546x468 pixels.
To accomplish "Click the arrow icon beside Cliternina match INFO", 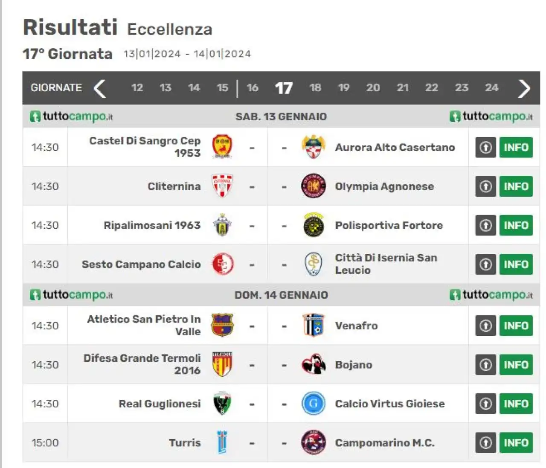I will coord(486,186).
